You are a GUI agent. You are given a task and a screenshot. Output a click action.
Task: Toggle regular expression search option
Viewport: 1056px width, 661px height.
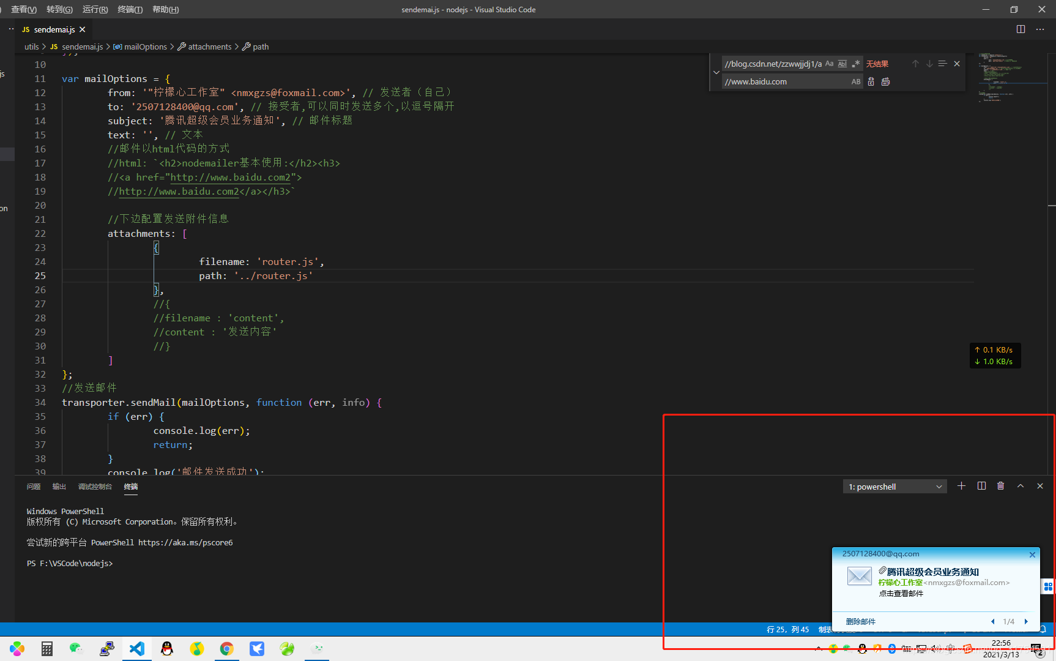pos(856,64)
